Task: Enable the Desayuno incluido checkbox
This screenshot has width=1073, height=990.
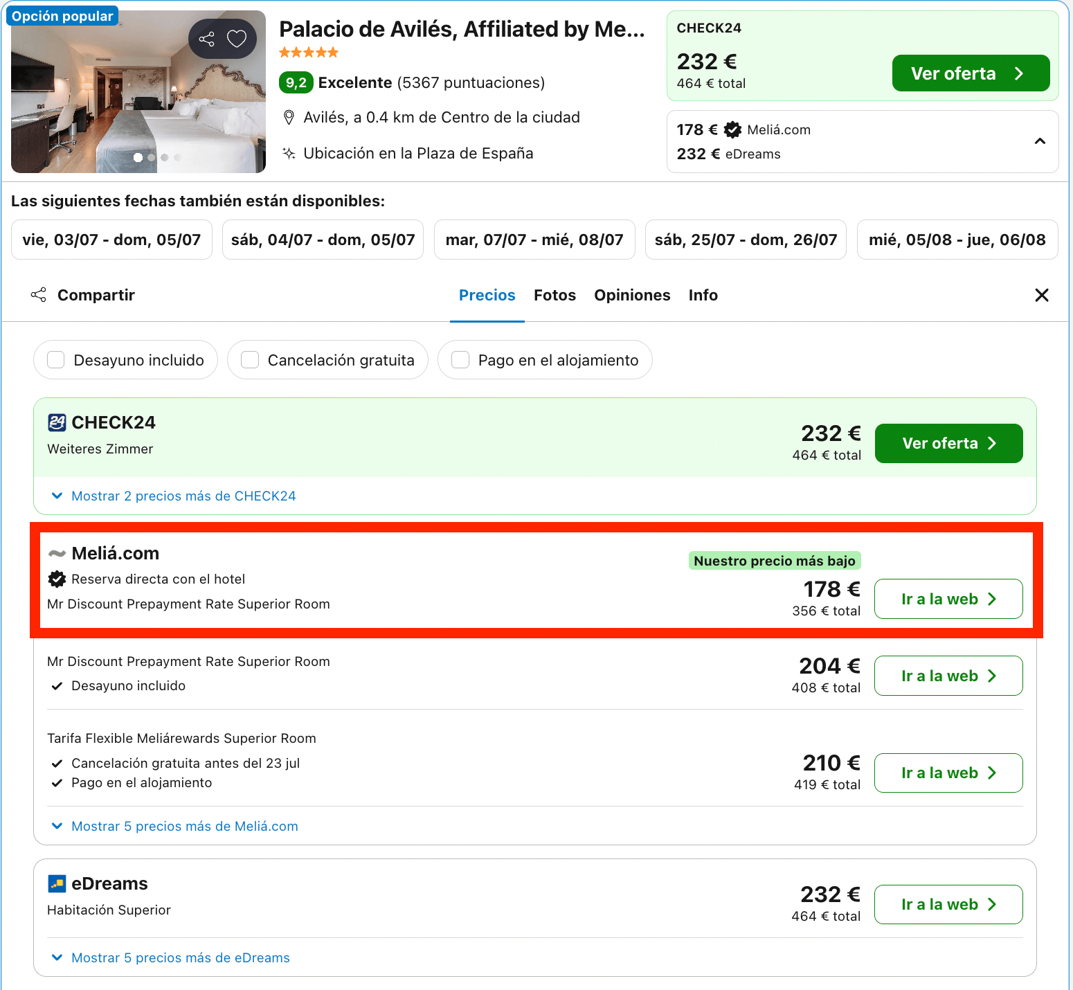Action: point(55,360)
